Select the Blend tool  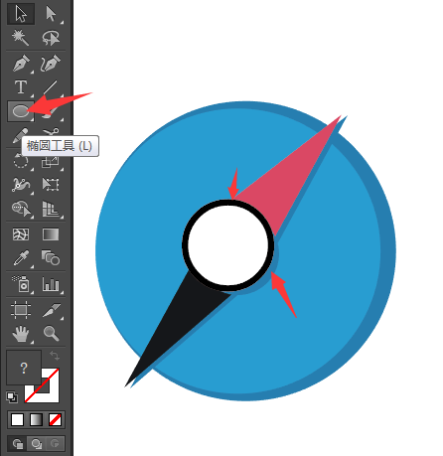[x=51, y=257]
